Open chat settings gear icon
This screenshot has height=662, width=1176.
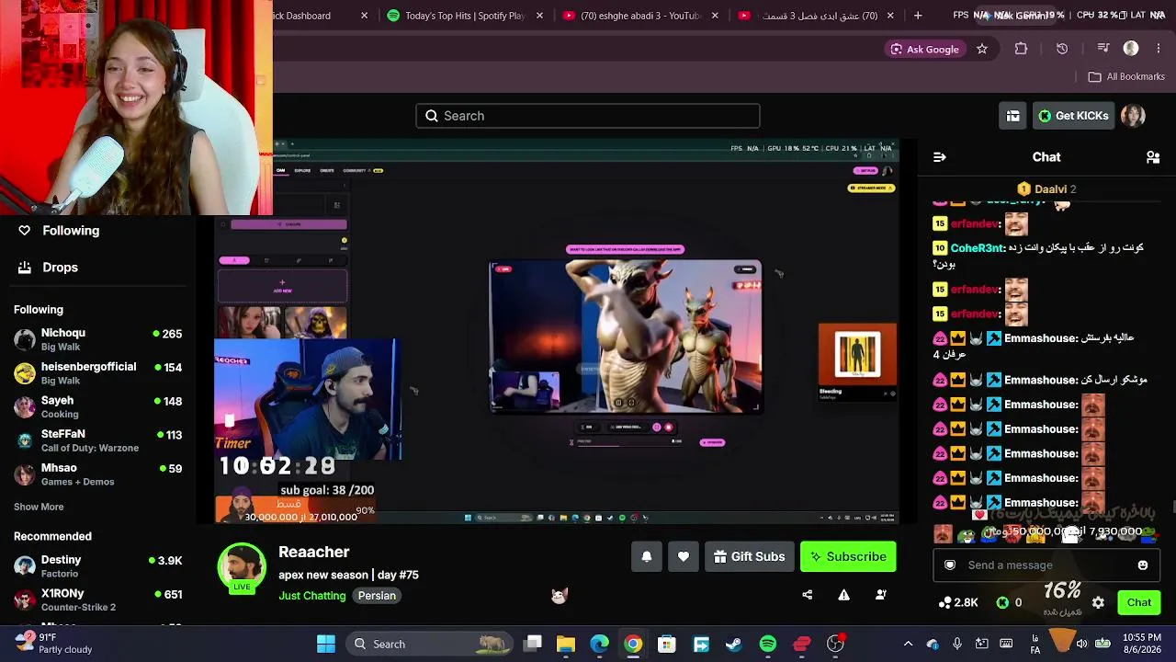(1098, 603)
